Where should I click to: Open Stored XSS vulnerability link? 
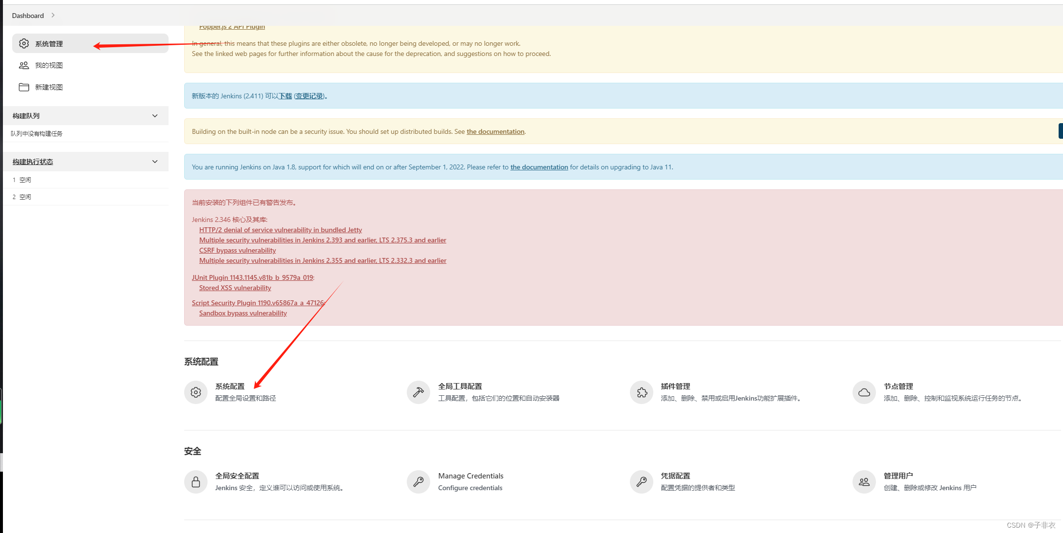pos(235,288)
